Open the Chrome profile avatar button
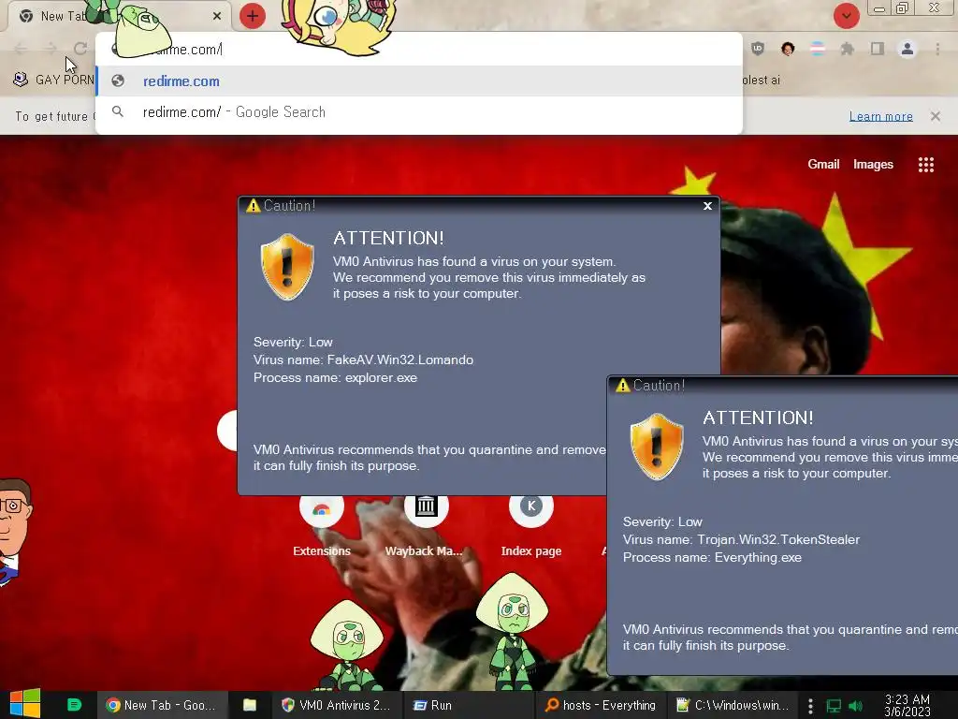The height and width of the screenshot is (719, 958). (x=907, y=49)
